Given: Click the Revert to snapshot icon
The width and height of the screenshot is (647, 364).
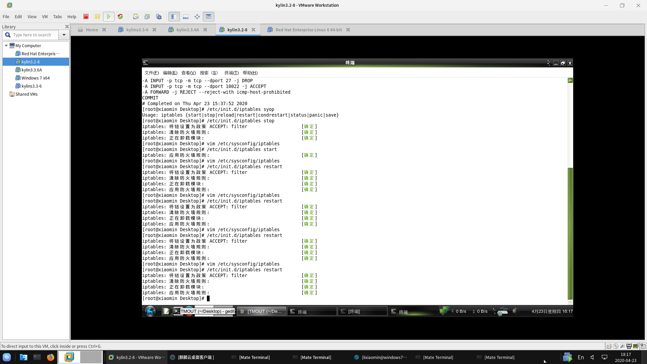Looking at the screenshot, I should pyautogui.click(x=147, y=17).
